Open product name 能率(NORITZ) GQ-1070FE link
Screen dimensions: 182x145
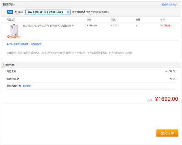point(49,26)
